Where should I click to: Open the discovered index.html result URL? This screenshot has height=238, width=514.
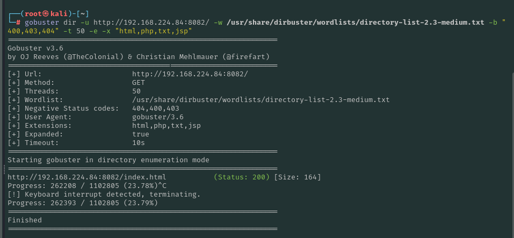click(x=87, y=177)
